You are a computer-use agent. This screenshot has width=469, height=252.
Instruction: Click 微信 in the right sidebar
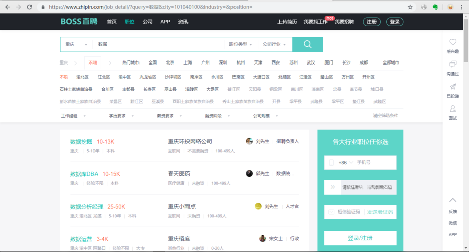click(453, 223)
